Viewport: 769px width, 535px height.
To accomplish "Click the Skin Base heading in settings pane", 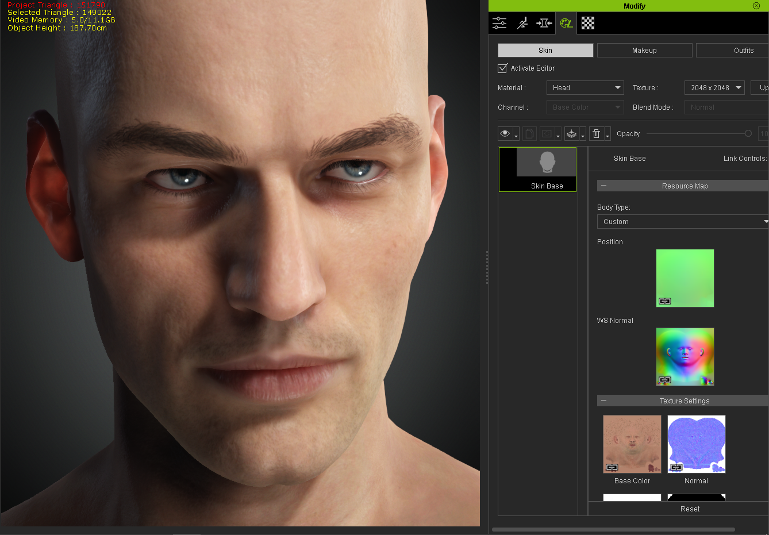I will pos(630,159).
